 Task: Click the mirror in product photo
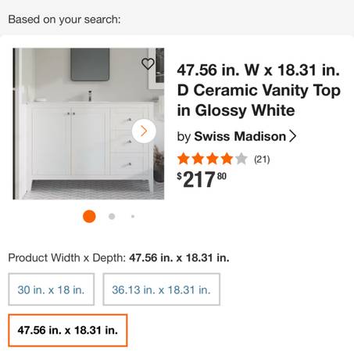(90, 64)
